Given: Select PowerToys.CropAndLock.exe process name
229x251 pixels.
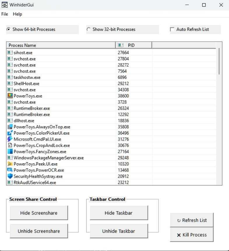Looking at the screenshot, I should tap(42, 145).
